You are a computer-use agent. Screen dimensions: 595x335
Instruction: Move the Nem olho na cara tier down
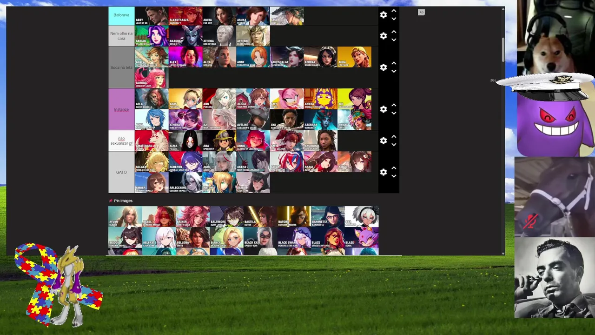click(x=394, y=40)
